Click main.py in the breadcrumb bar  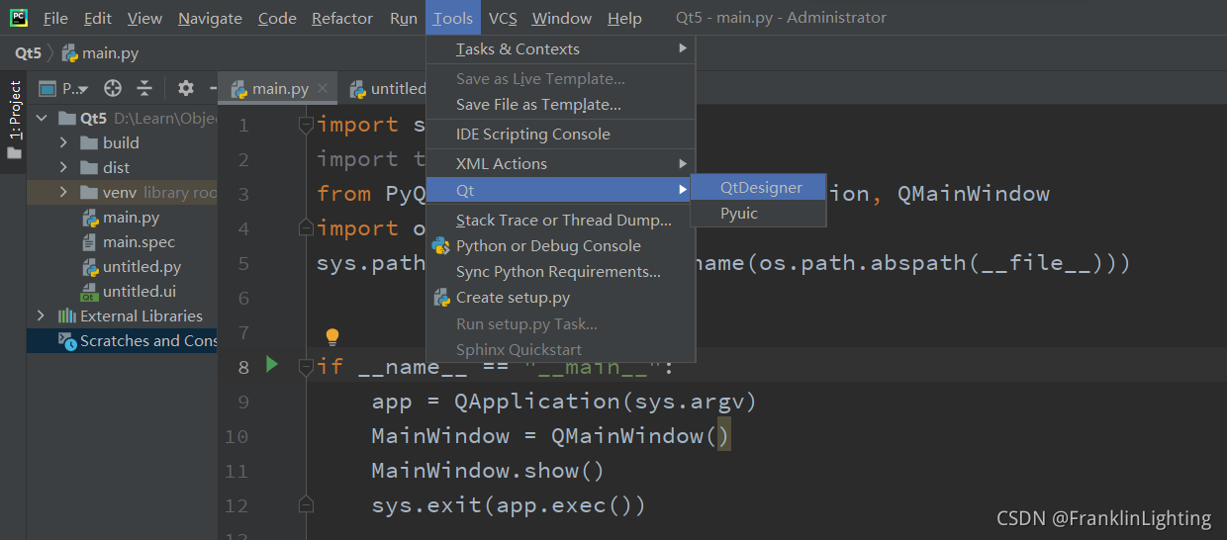click(100, 52)
